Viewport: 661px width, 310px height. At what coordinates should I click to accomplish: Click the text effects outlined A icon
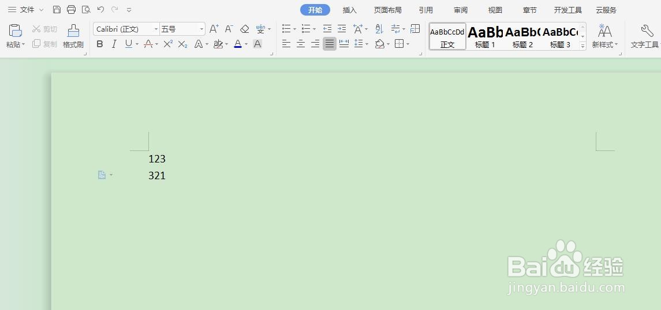click(199, 44)
